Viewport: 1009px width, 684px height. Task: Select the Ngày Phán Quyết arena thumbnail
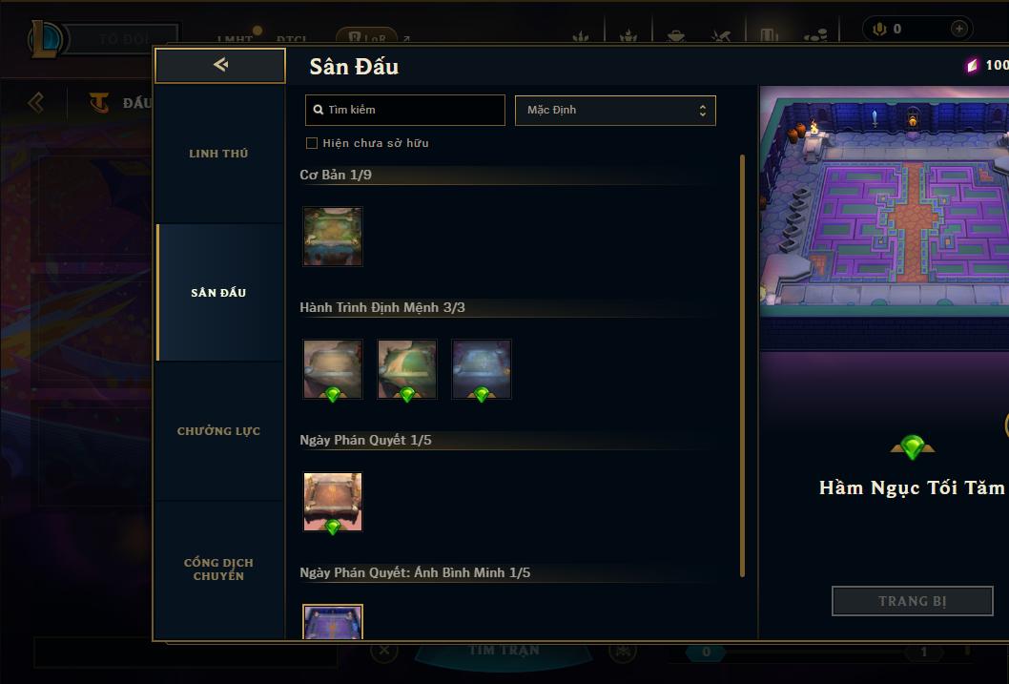[x=333, y=502]
